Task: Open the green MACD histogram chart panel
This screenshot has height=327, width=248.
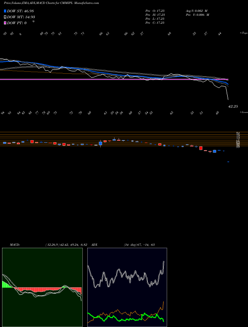Action: [42, 287]
